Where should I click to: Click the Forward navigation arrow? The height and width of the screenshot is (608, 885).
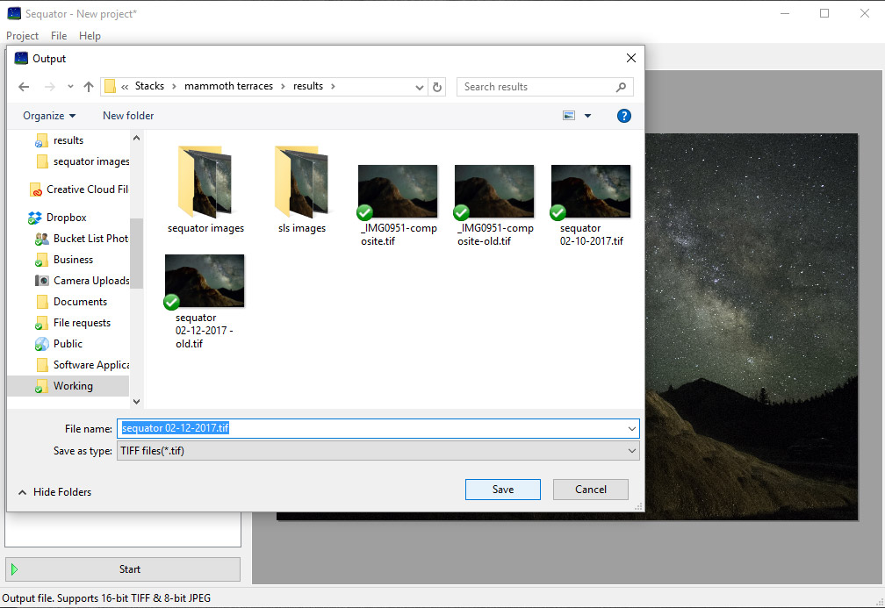pyautogui.click(x=50, y=87)
